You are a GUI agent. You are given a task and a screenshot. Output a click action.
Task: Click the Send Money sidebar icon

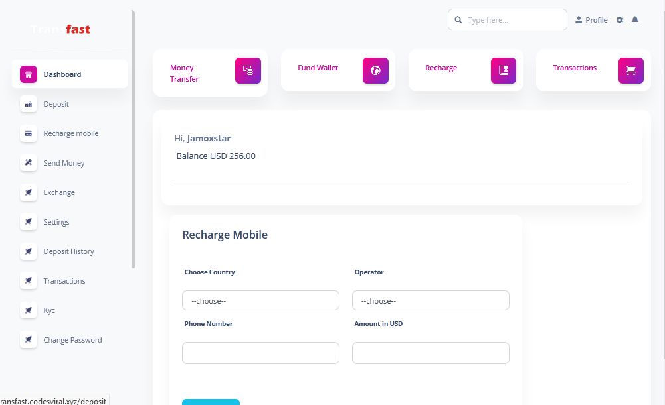(x=29, y=163)
